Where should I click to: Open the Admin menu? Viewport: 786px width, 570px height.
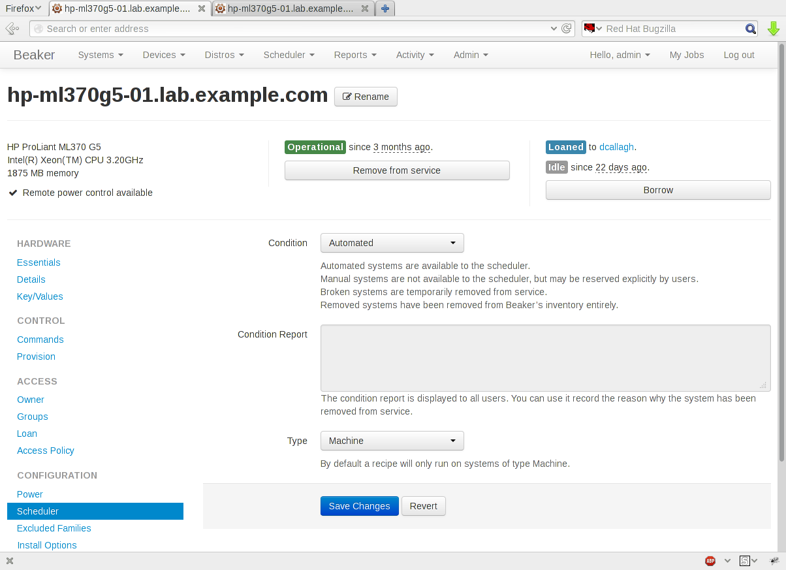pos(471,55)
